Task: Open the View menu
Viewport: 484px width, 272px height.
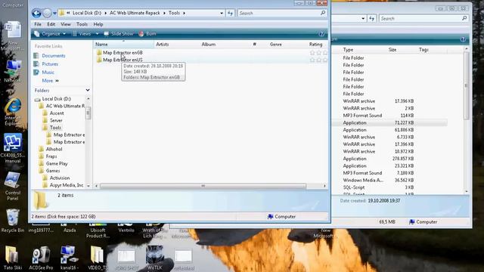Action: [66, 24]
